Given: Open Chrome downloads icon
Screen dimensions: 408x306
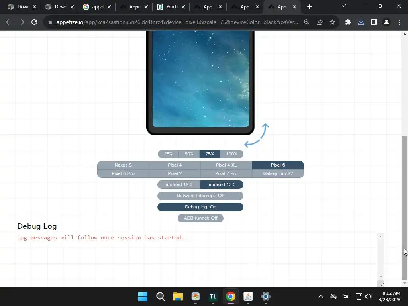Looking at the screenshot, I should point(361,22).
